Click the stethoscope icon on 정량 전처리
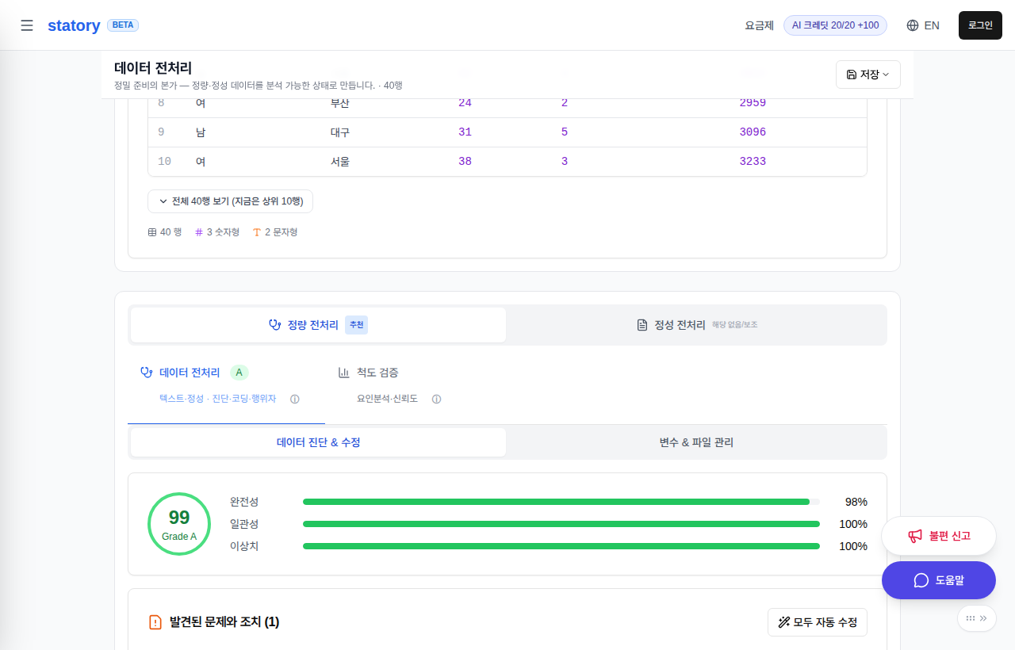1015x650 pixels. [x=275, y=325]
